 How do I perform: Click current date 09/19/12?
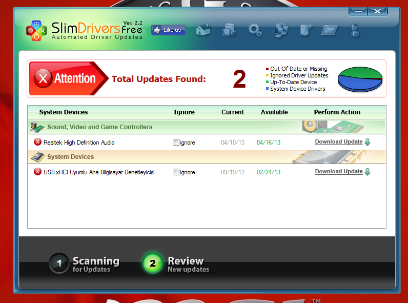pos(233,172)
